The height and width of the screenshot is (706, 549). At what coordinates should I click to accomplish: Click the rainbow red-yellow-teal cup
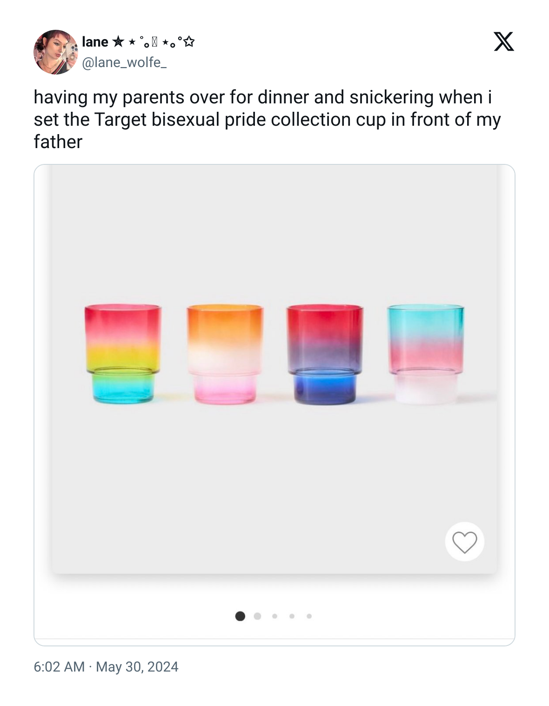123,354
